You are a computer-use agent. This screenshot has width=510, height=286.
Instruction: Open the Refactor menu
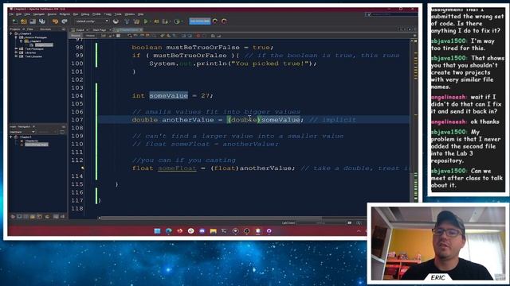pos(65,14)
